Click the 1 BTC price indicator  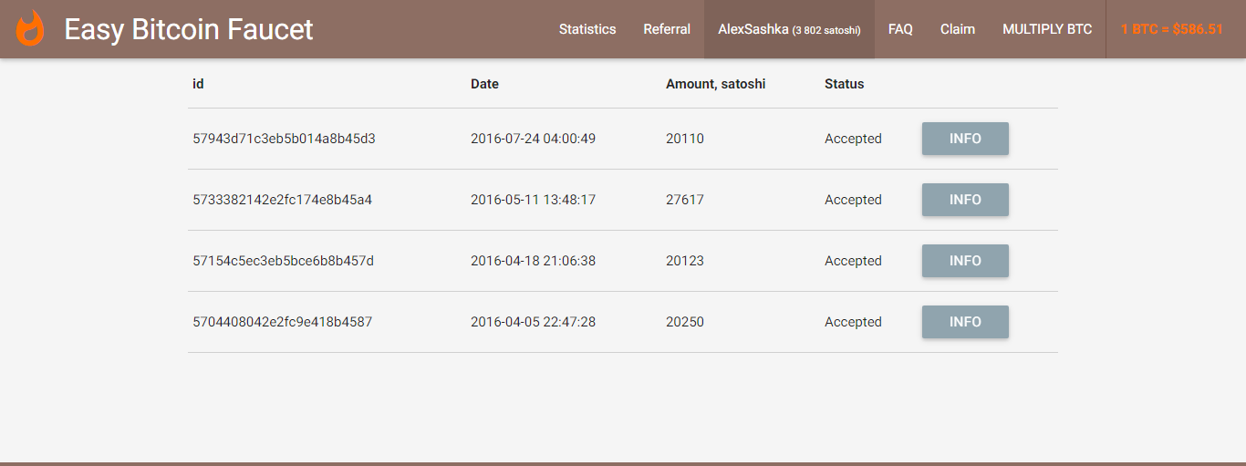[x=1171, y=29]
